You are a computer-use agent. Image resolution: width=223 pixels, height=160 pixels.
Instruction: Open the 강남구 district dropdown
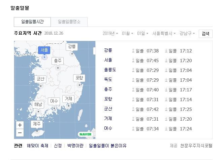(x=187, y=34)
